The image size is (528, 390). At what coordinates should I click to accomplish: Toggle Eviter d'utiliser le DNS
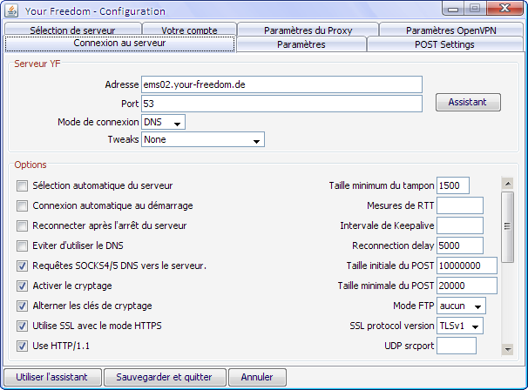(23, 245)
